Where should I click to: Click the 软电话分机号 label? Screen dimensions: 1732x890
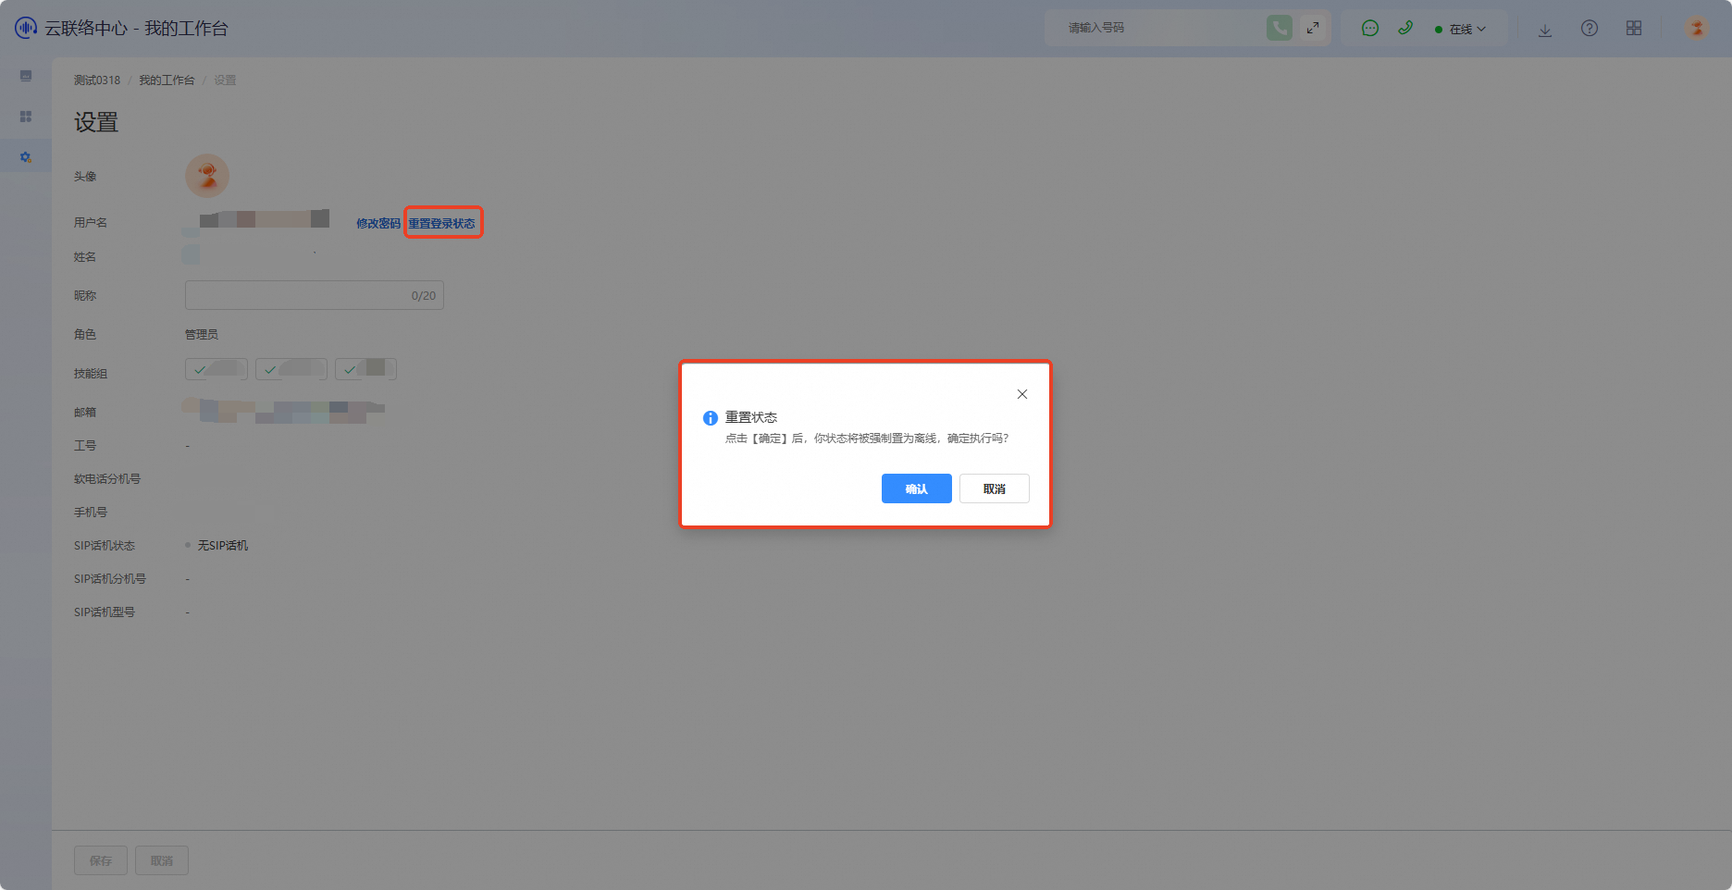click(107, 479)
